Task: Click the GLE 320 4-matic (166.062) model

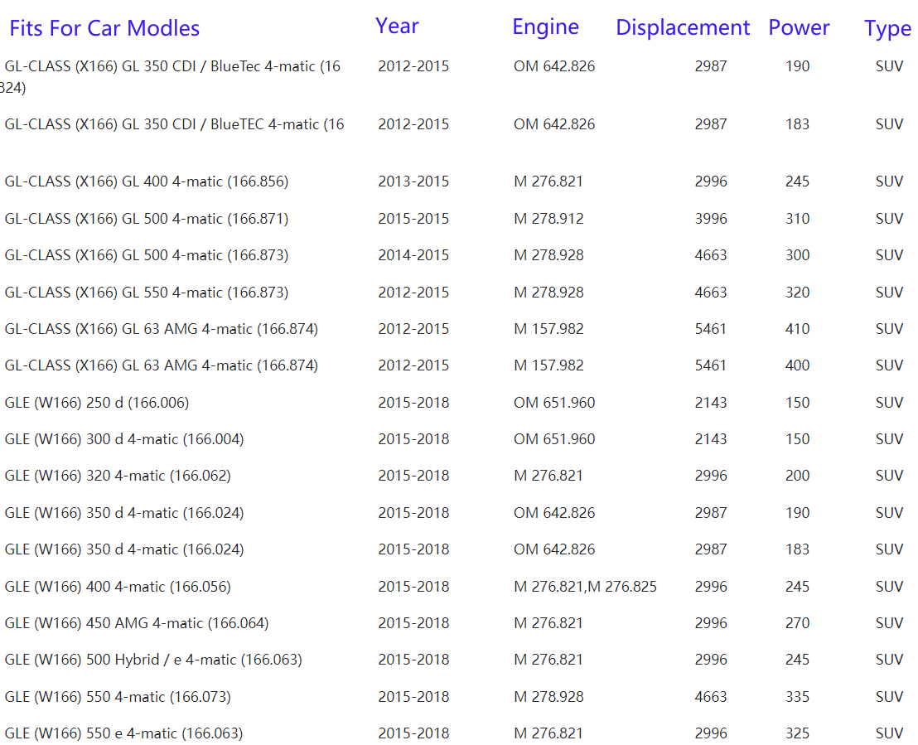Action: click(118, 476)
